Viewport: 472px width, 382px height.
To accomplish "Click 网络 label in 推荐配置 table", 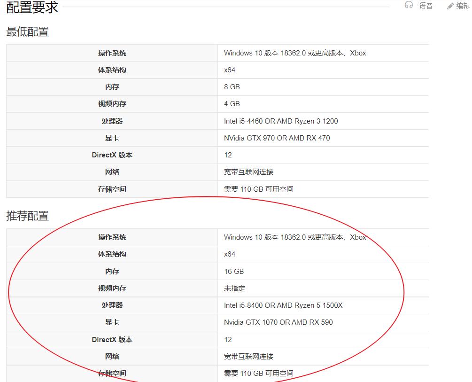I will pyautogui.click(x=112, y=357).
